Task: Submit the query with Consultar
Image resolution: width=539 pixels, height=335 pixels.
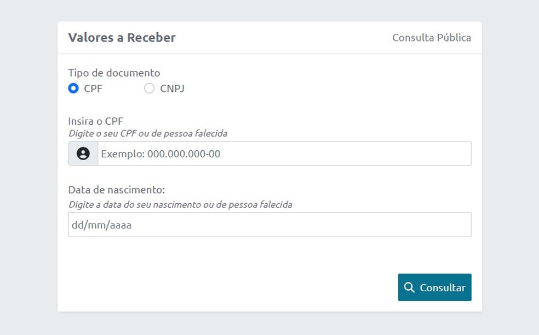Action: 434,287
